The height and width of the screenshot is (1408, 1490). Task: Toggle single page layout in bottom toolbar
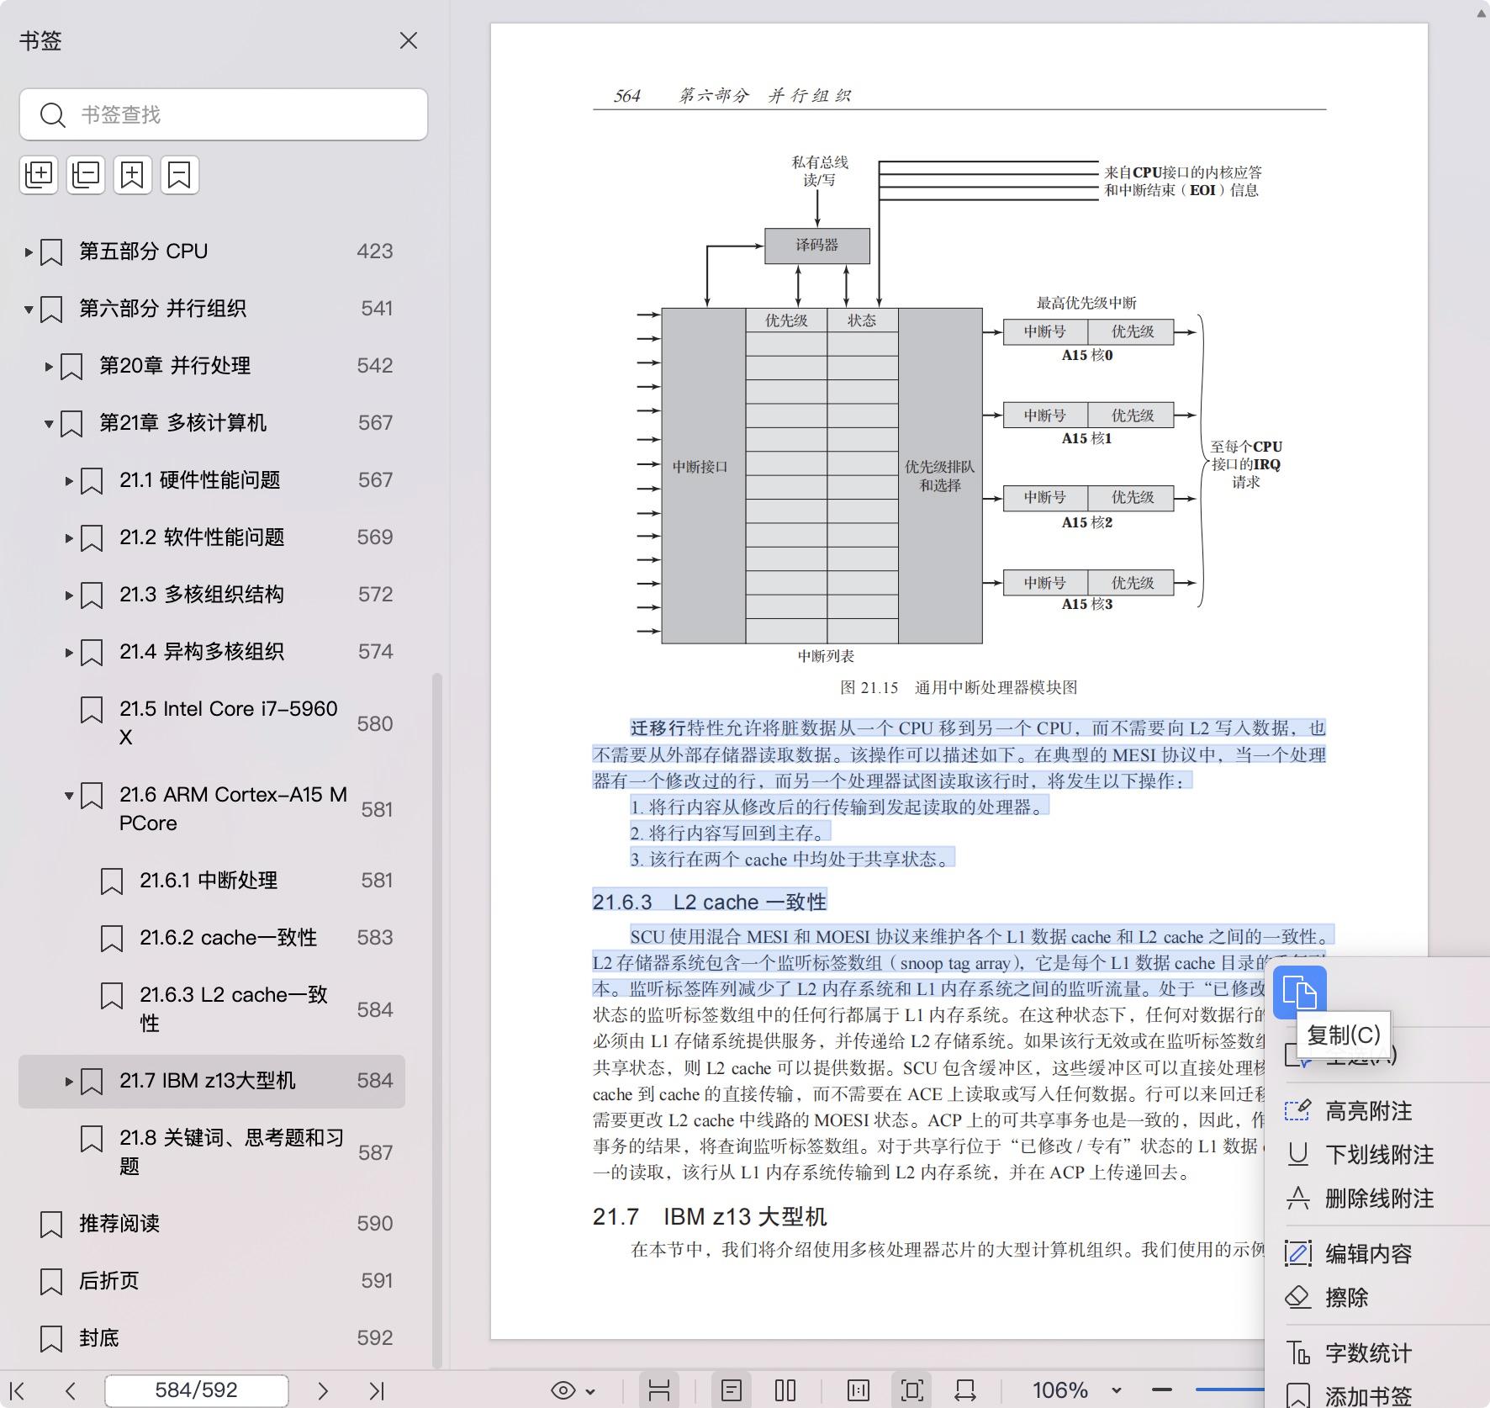pos(732,1389)
